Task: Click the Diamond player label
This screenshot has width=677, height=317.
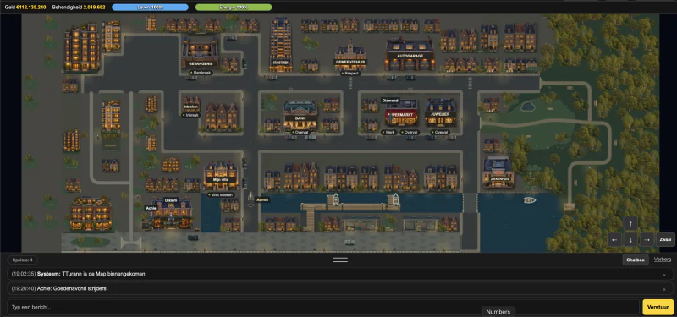Action: coord(390,101)
